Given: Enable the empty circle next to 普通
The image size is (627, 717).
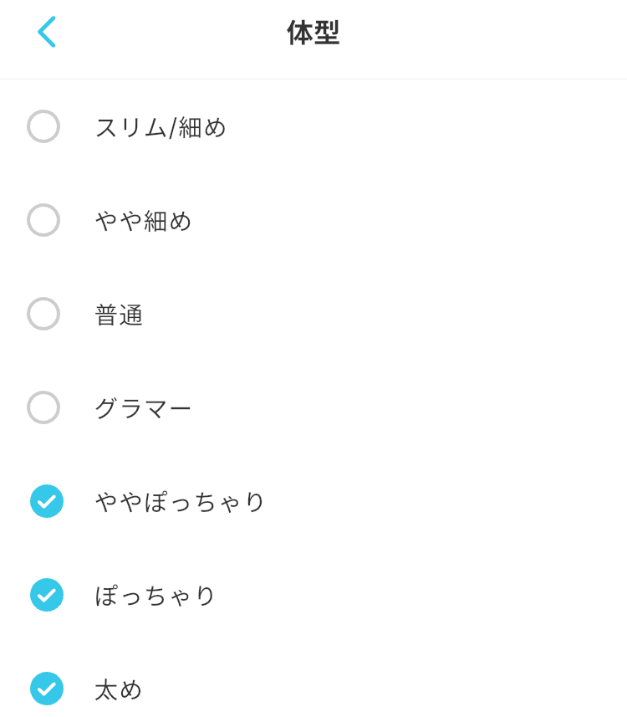Looking at the screenshot, I should [43, 314].
